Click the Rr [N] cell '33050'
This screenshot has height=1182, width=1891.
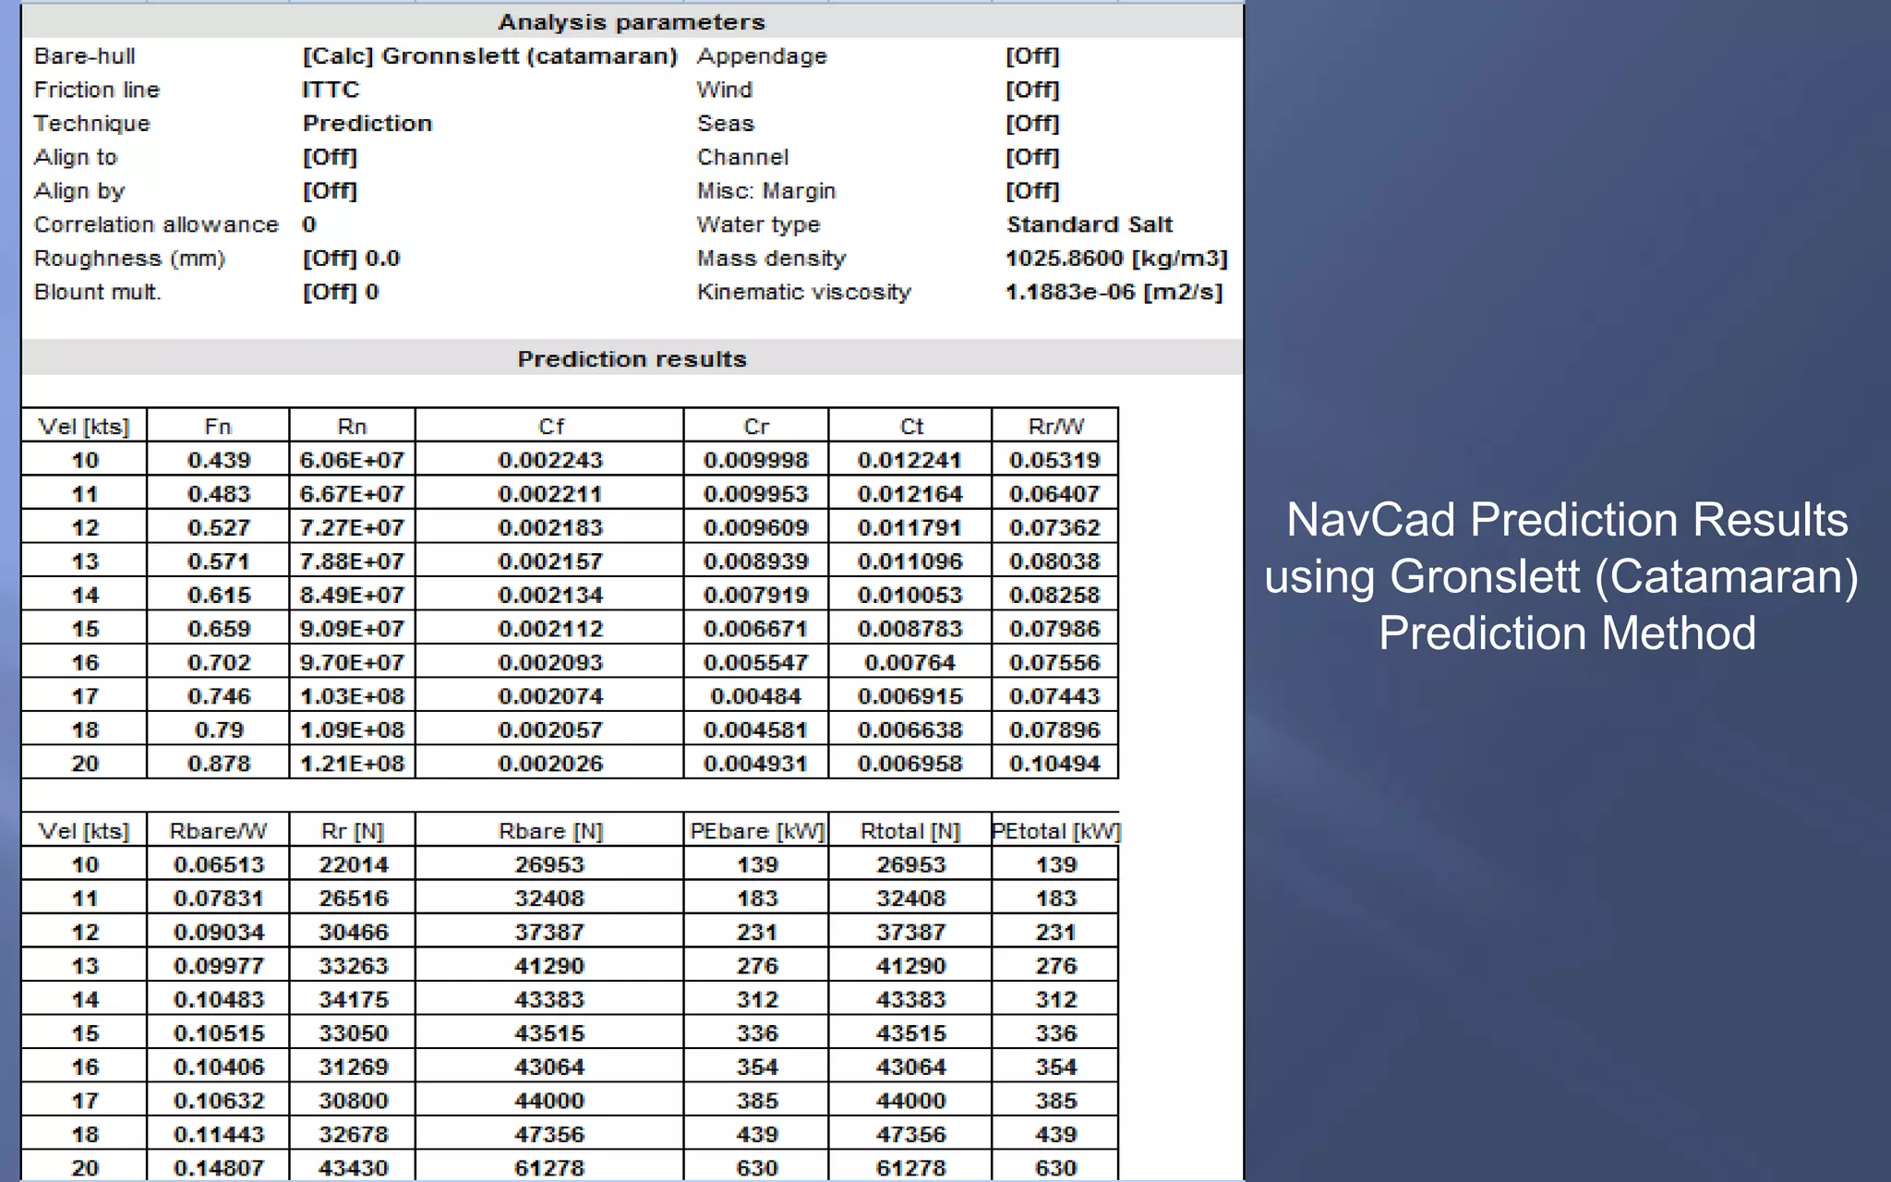(354, 1033)
